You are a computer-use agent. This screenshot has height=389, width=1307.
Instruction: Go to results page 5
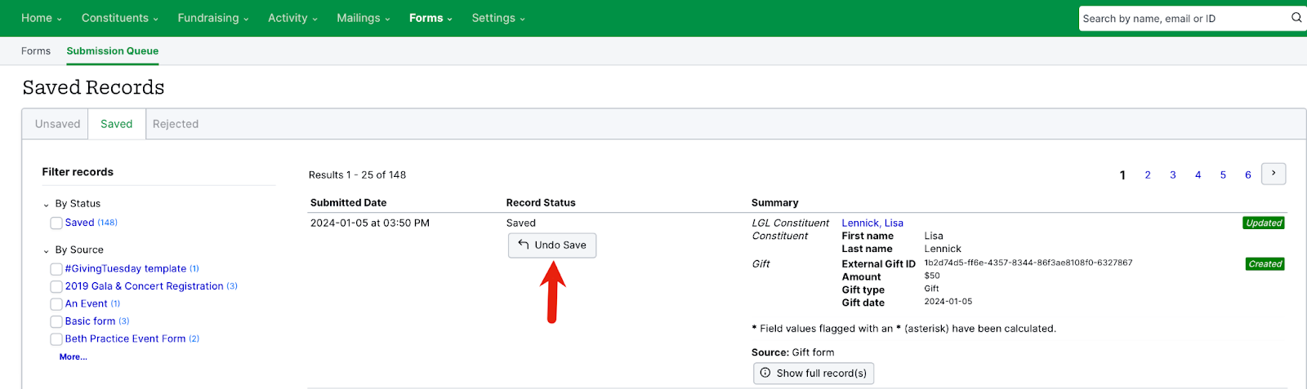tap(1223, 175)
